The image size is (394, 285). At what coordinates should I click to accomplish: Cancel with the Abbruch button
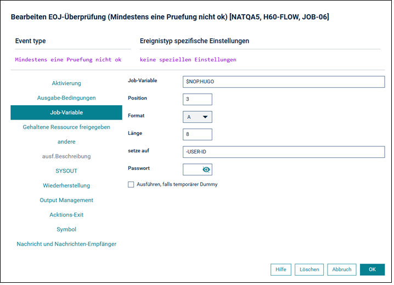(342, 270)
